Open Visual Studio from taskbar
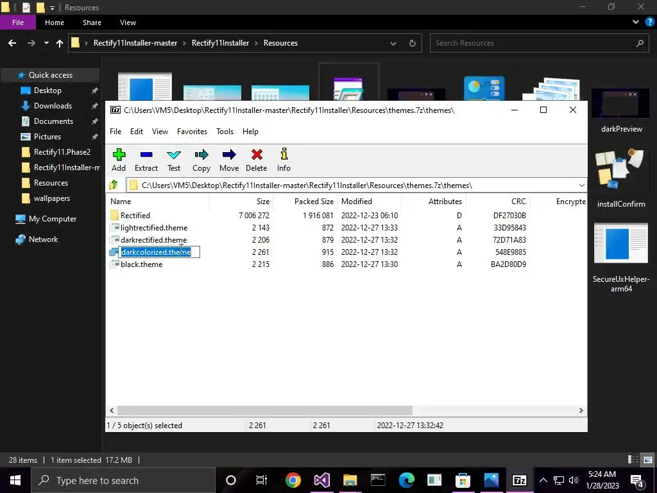 321,480
